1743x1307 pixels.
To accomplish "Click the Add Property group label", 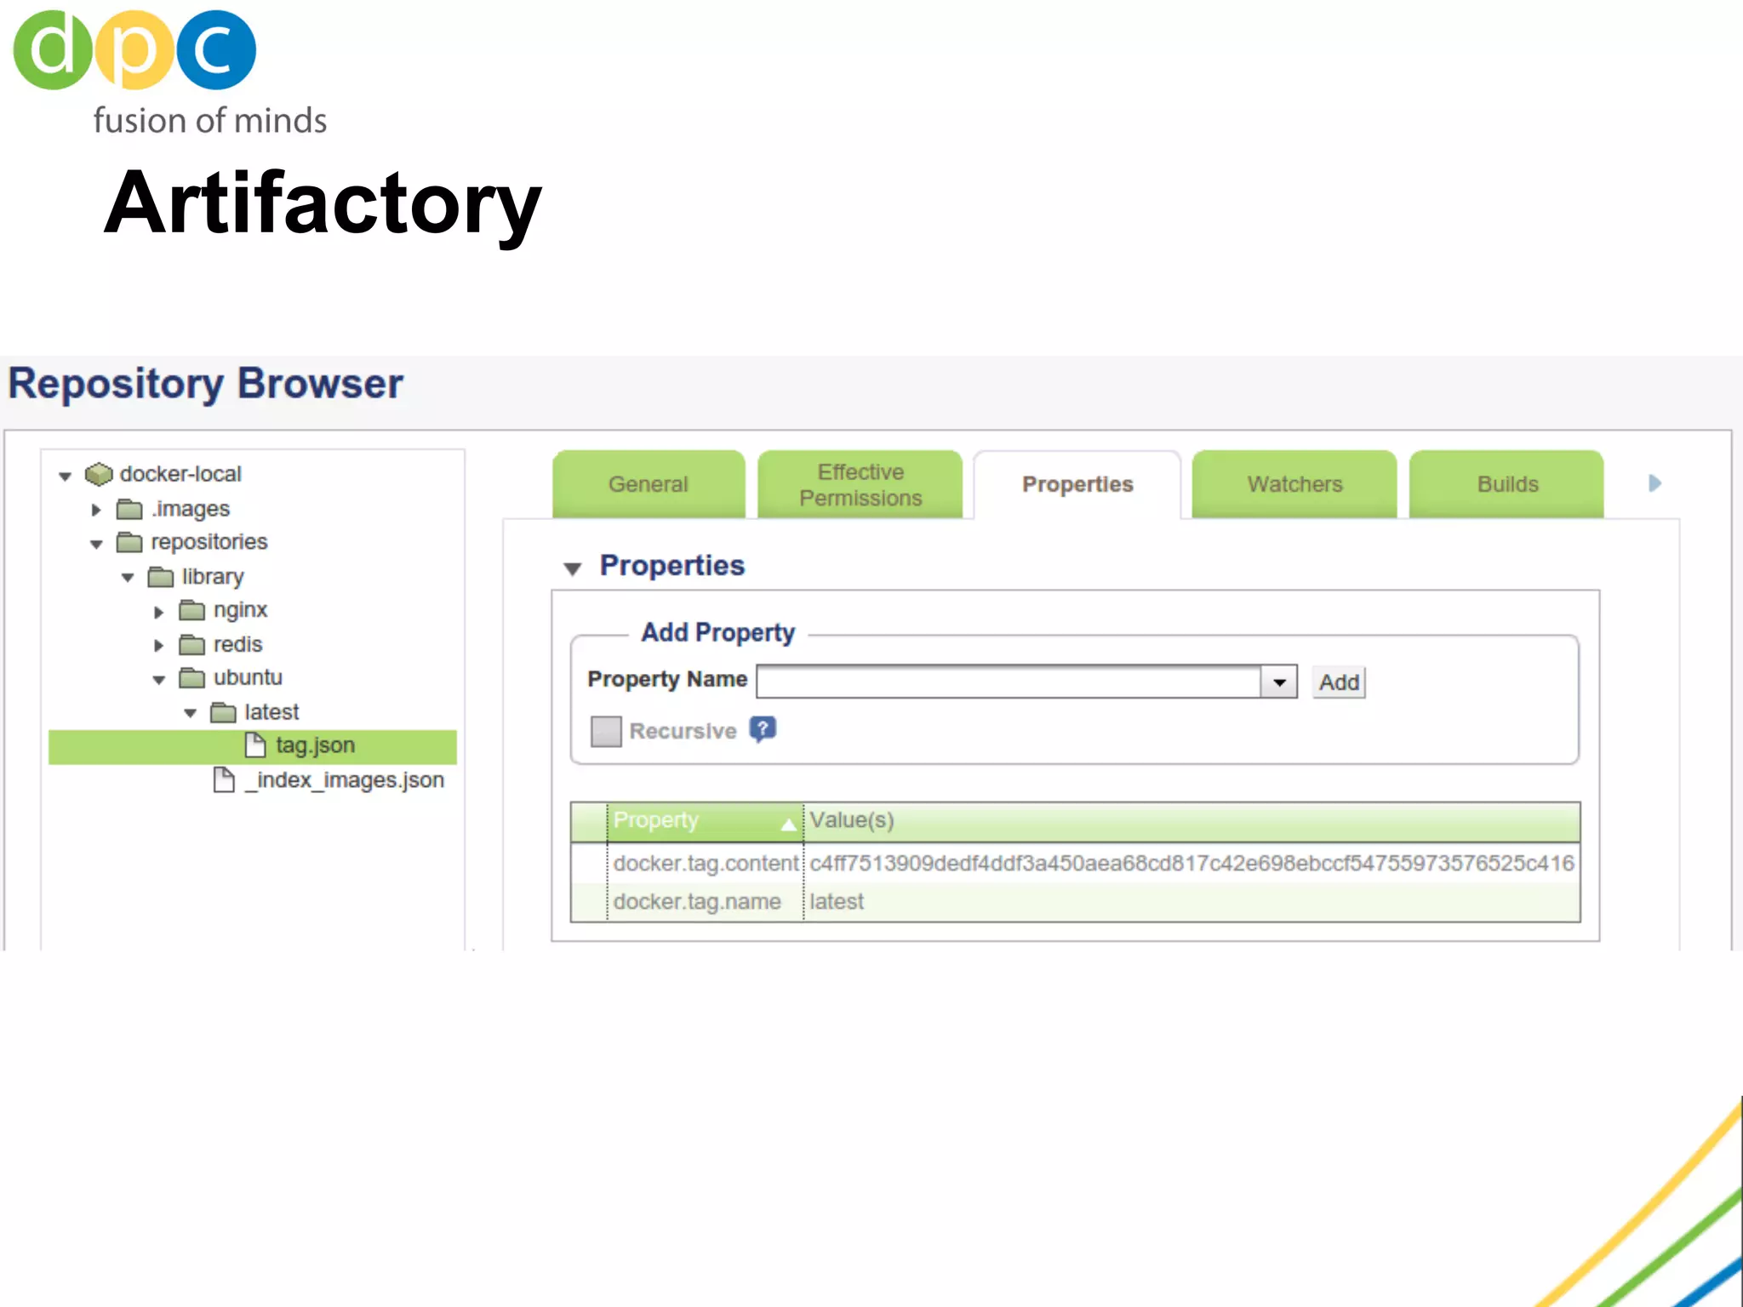I will click(717, 633).
